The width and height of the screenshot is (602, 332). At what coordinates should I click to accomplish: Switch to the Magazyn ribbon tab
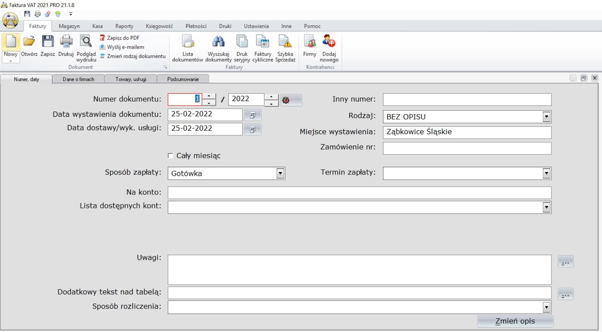[x=69, y=26]
